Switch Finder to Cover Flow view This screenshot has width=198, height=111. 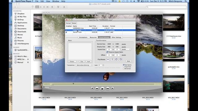(x=47, y=7)
